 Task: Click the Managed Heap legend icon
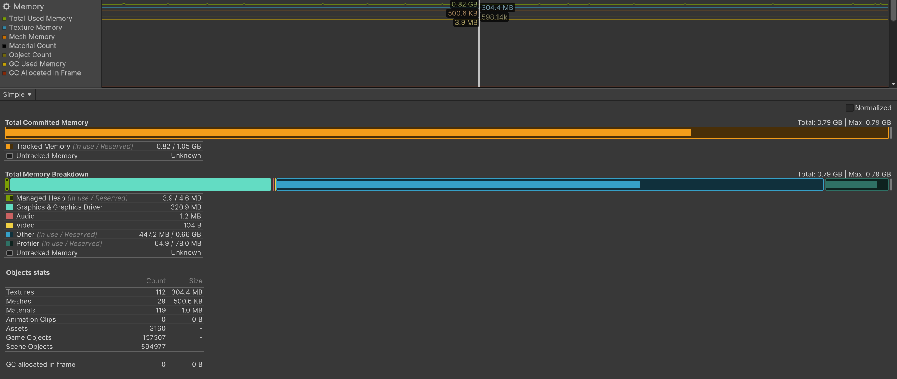10,198
